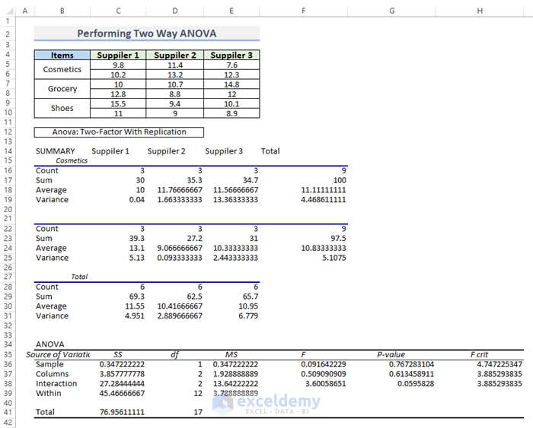Image resolution: width=533 pixels, height=428 pixels.
Task: Click the 'F crit' column header
Action: (x=479, y=355)
